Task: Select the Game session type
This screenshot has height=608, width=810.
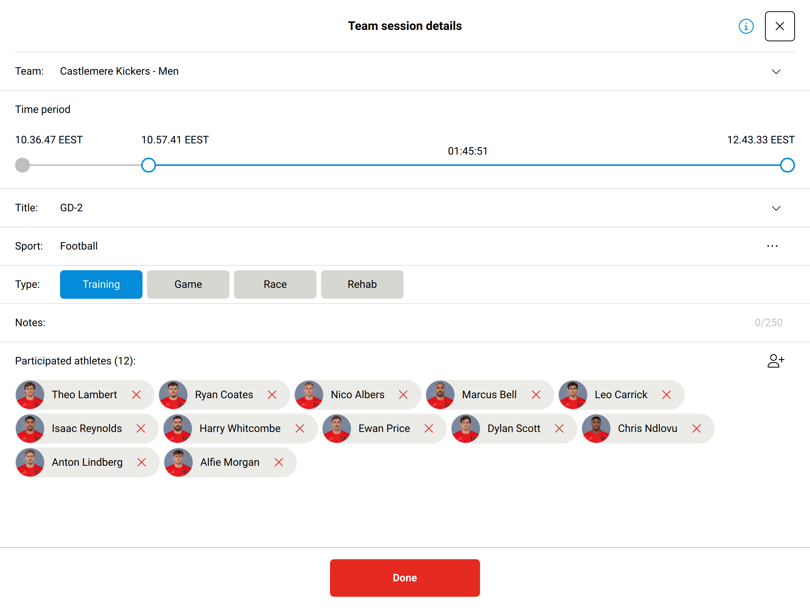Action: (x=188, y=284)
